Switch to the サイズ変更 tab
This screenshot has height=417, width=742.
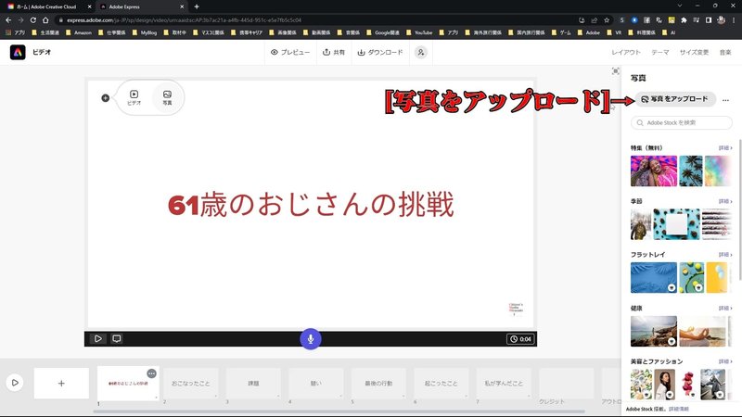coord(694,52)
